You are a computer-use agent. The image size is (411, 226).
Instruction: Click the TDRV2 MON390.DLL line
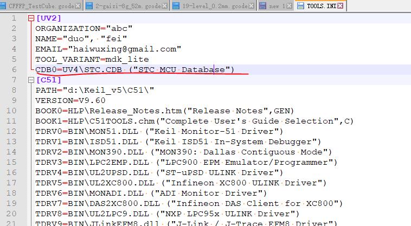184,152
